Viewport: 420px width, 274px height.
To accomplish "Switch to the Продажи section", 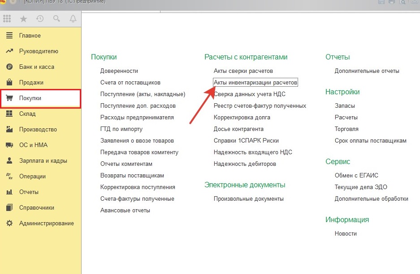I will (x=31, y=83).
